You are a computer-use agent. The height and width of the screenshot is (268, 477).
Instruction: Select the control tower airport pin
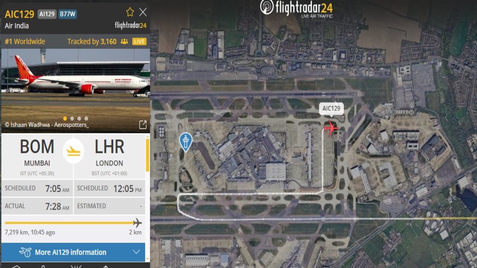(x=186, y=142)
